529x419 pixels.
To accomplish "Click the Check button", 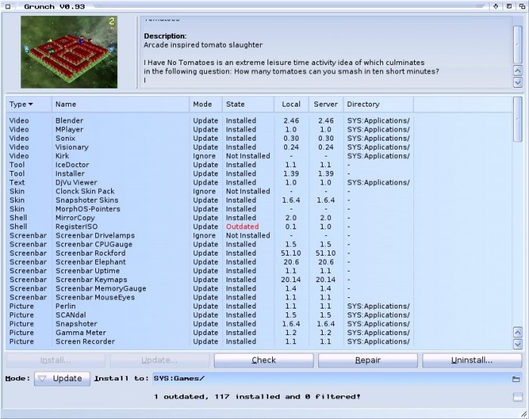I will pos(264,360).
